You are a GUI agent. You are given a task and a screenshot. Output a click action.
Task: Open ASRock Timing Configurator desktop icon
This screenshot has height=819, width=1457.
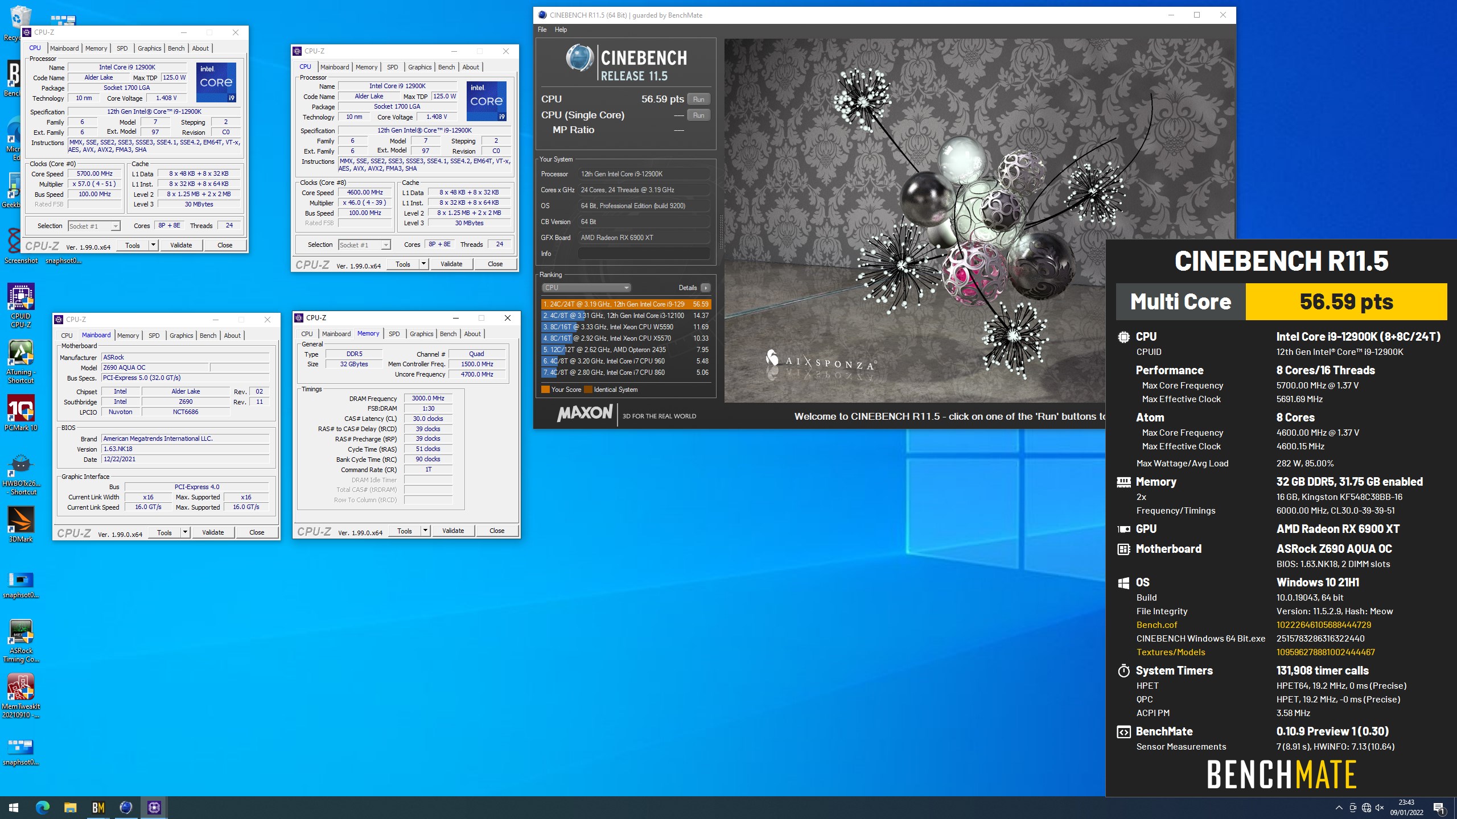pos(21,641)
